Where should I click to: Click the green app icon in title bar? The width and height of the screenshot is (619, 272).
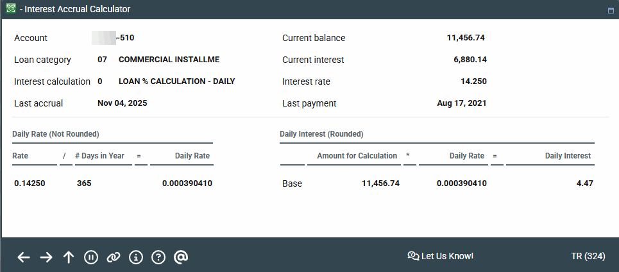click(x=11, y=9)
